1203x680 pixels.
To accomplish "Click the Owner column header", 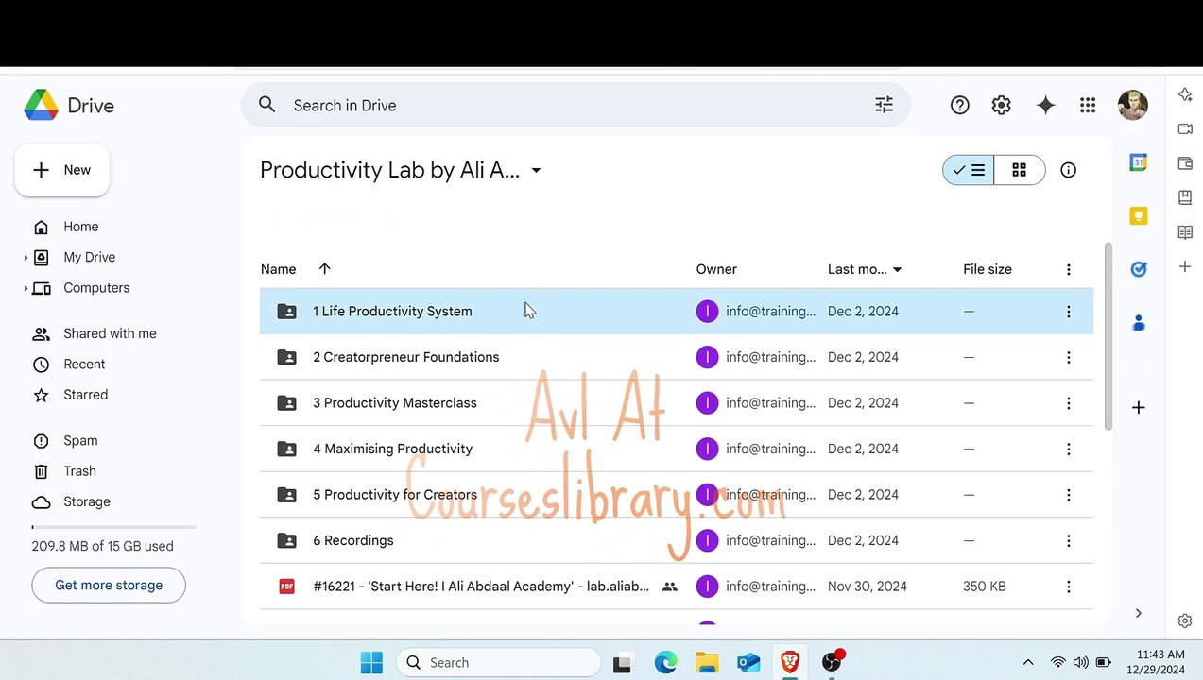I will (x=716, y=269).
